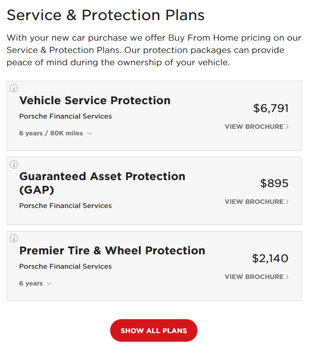The width and height of the screenshot is (324, 345).
Task: Click the $2,140 tire and wheel price
Action: (270, 258)
